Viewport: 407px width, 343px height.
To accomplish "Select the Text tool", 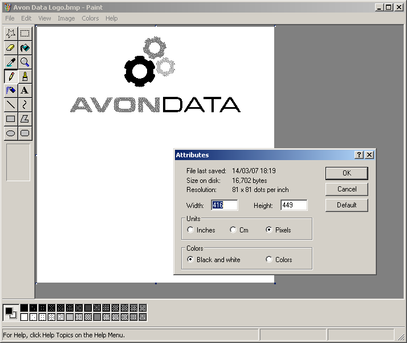I will (25, 91).
